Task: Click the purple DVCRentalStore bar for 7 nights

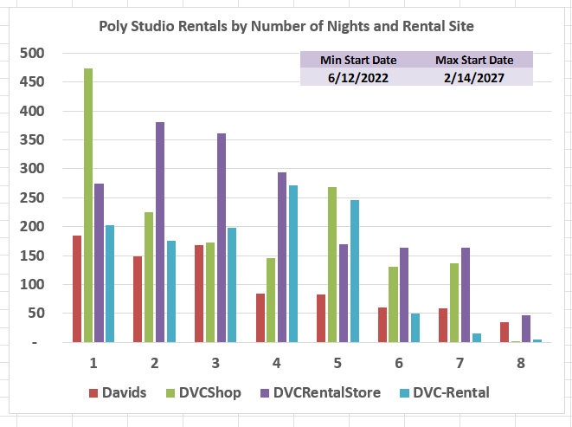Action: pyautogui.click(x=465, y=295)
